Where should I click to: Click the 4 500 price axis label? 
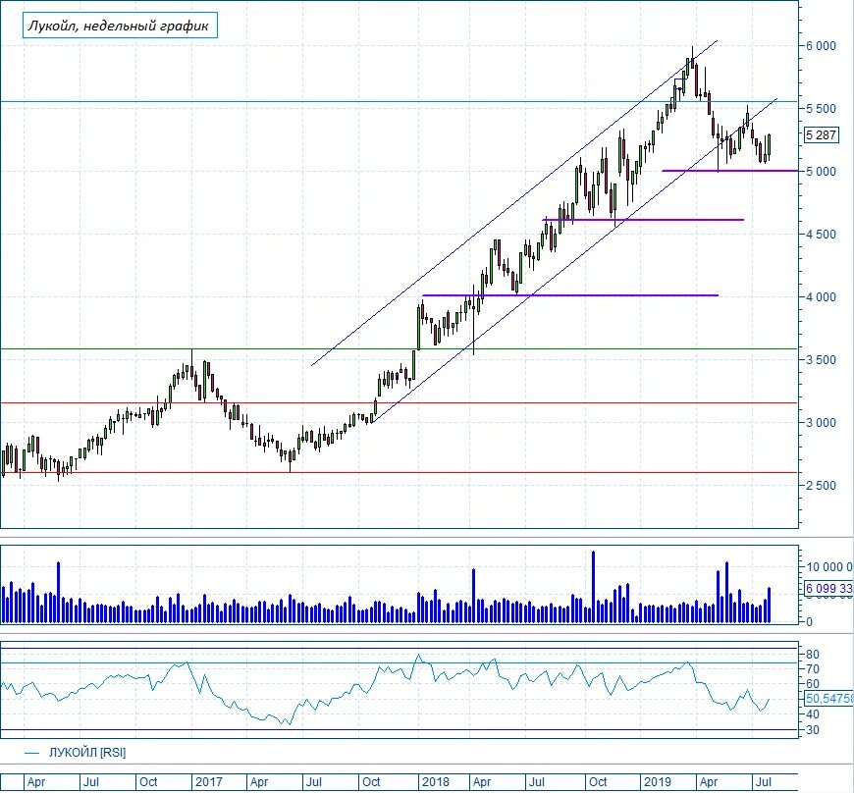(x=821, y=235)
